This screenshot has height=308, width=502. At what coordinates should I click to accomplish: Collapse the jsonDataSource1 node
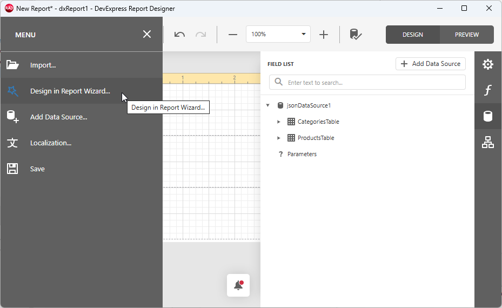(268, 105)
